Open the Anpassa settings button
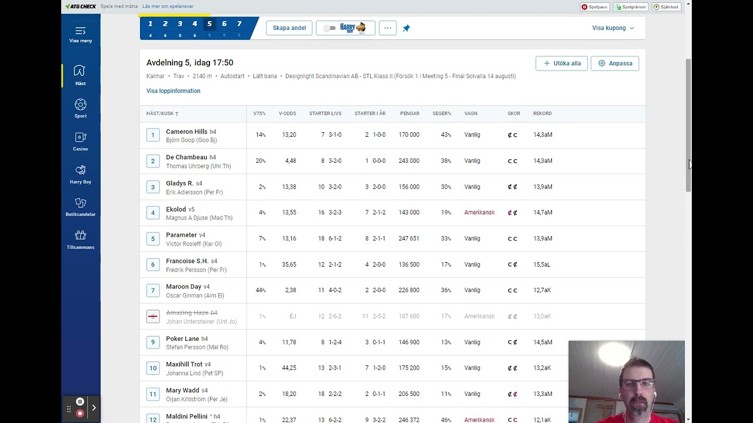This screenshot has height=423, width=753. [615, 63]
